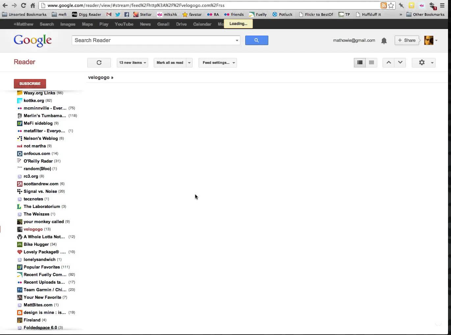Open the Gmail bookmark icon
451x335 pixels.
coord(109,14)
